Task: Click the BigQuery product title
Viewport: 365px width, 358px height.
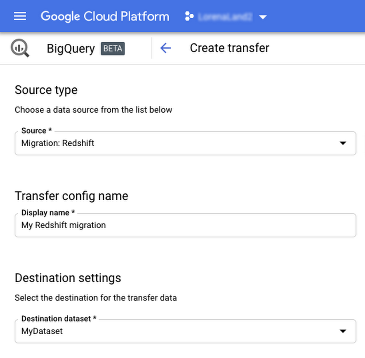Action: pos(71,48)
